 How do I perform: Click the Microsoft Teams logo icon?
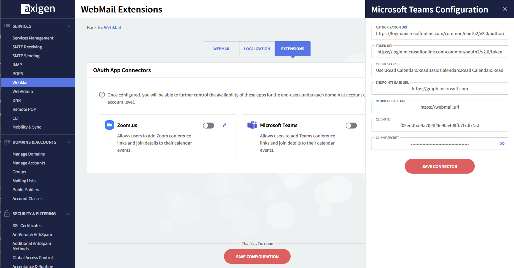[x=252, y=125]
